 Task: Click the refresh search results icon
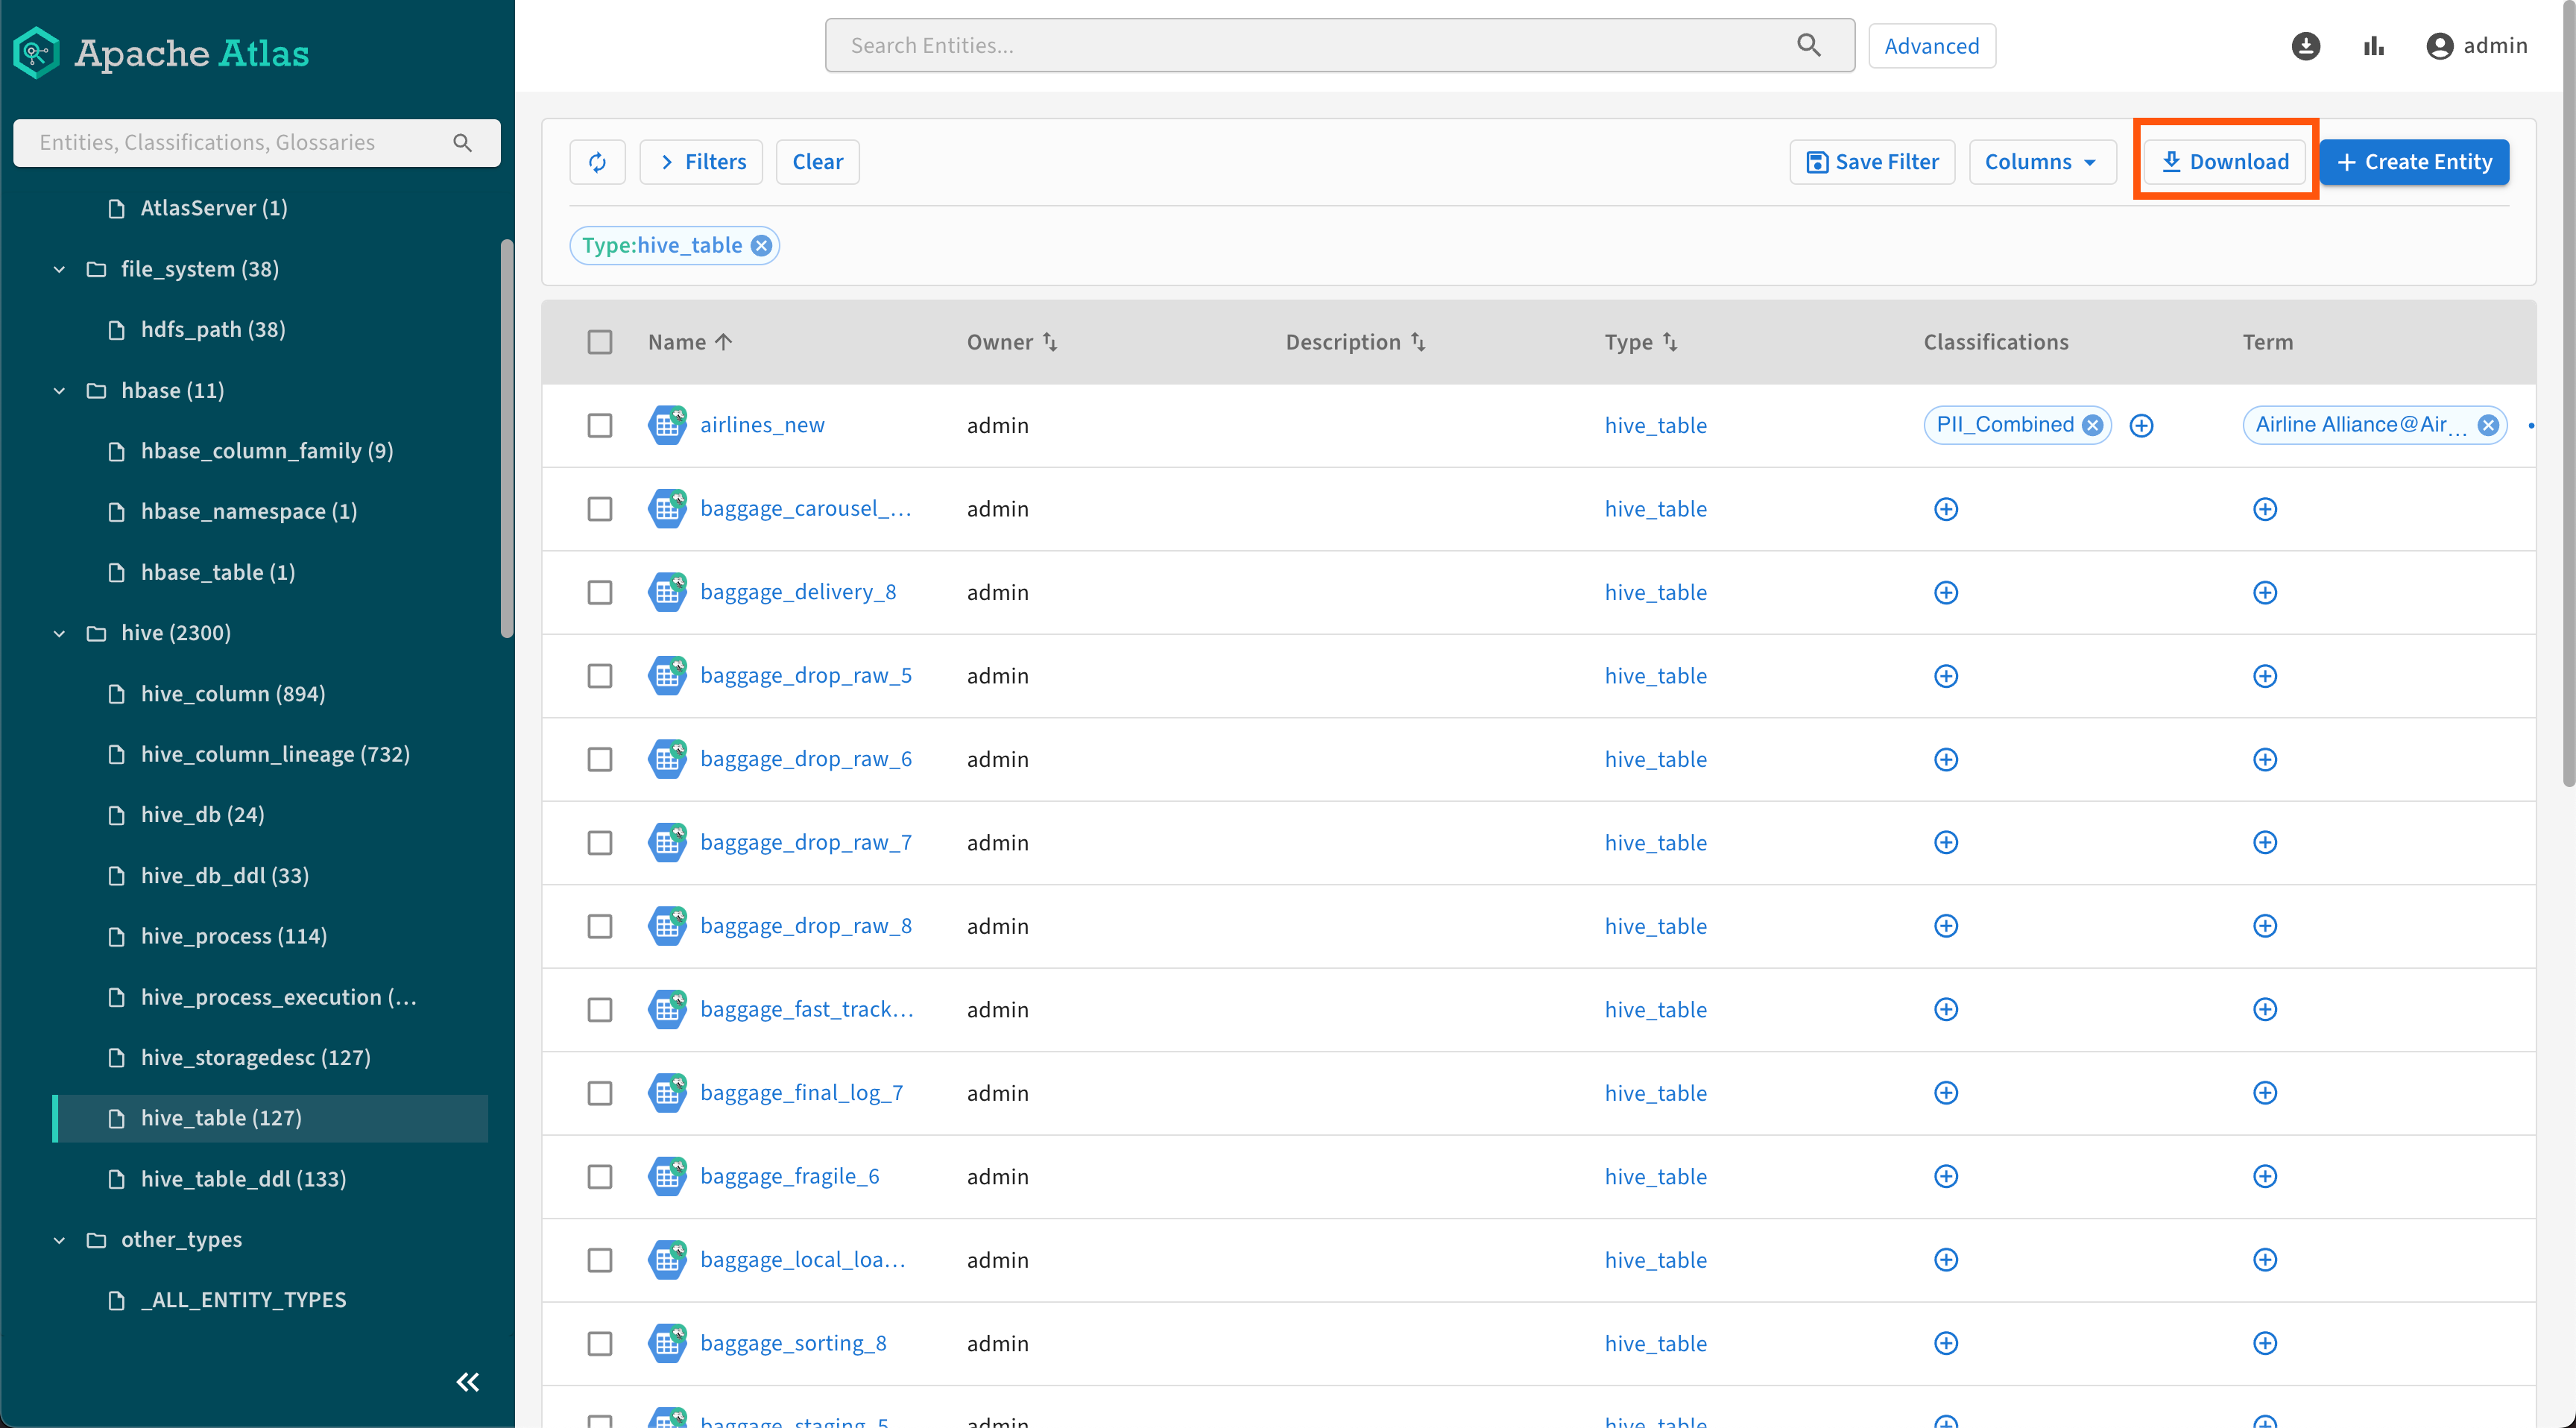click(597, 162)
